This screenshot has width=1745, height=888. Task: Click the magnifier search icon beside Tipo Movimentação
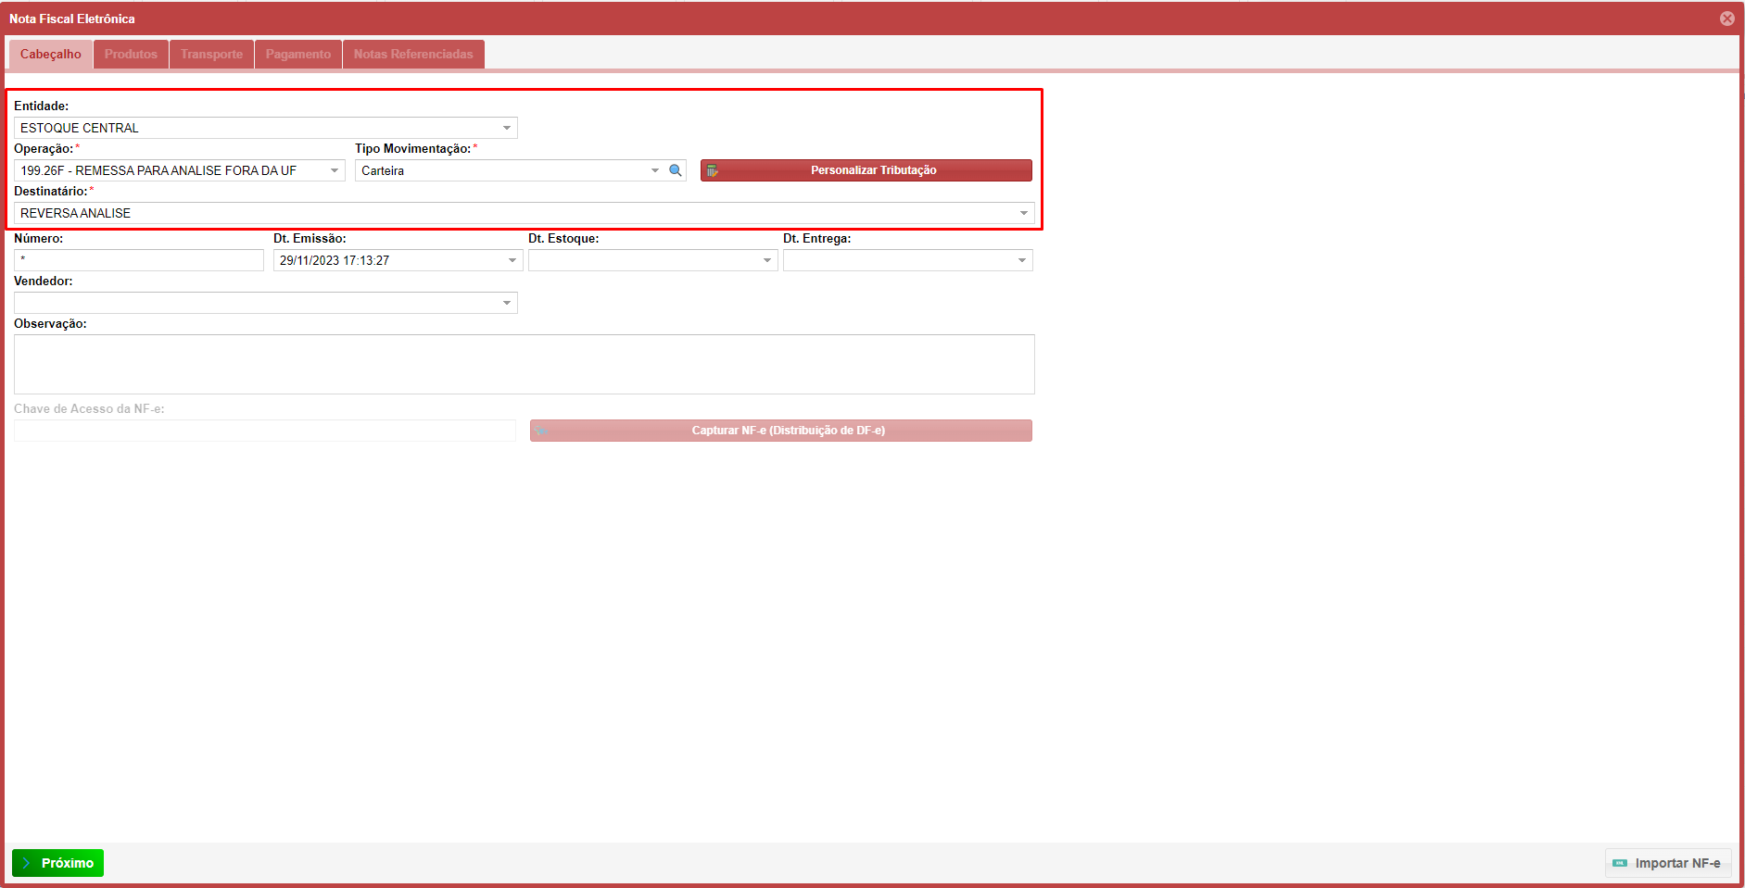coord(676,170)
